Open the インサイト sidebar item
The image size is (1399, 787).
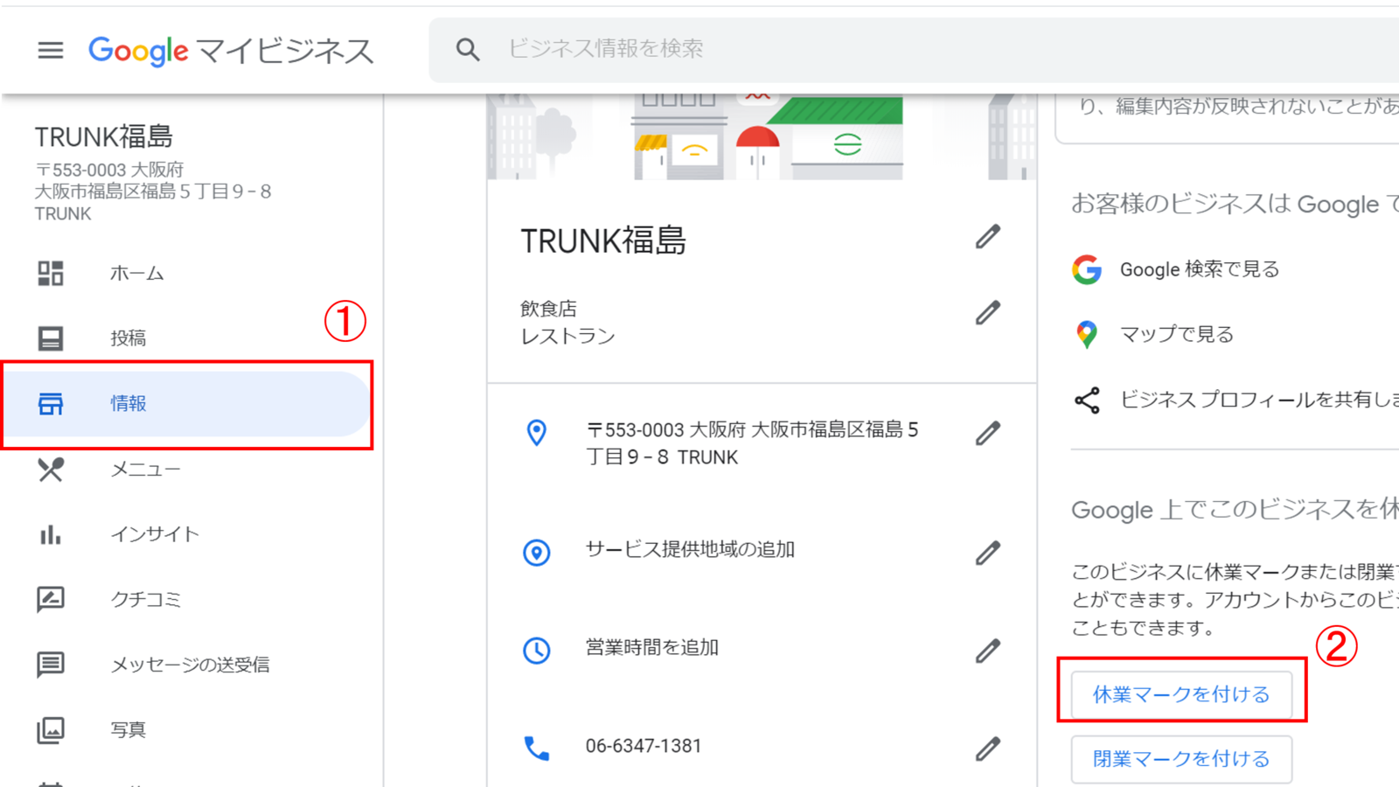click(x=187, y=534)
